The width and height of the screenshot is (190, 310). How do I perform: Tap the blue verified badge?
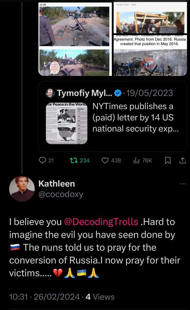pyautogui.click(x=118, y=93)
